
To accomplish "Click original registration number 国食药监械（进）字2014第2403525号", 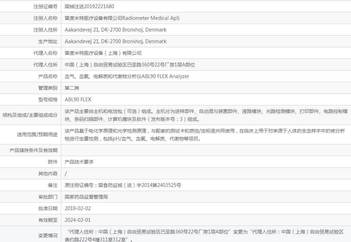I will (140, 185).
